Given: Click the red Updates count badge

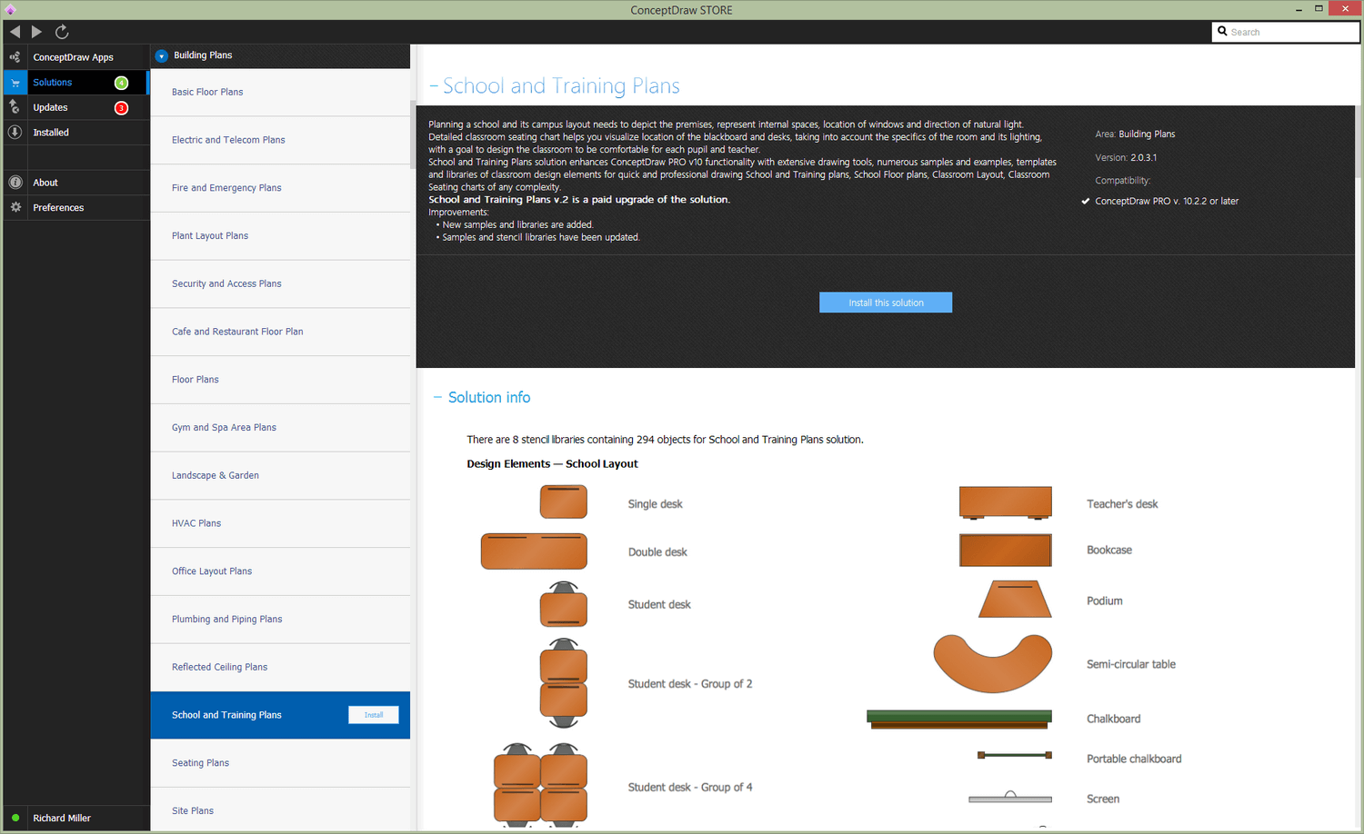Looking at the screenshot, I should (121, 108).
